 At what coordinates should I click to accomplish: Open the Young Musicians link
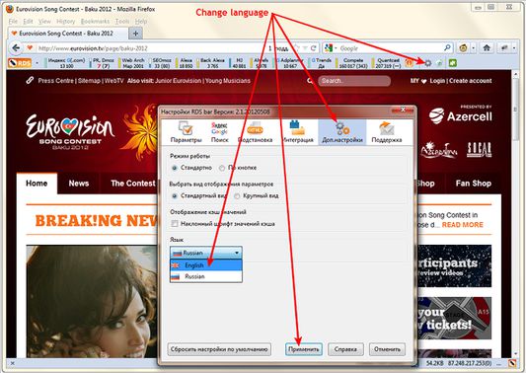pyautogui.click(x=228, y=81)
